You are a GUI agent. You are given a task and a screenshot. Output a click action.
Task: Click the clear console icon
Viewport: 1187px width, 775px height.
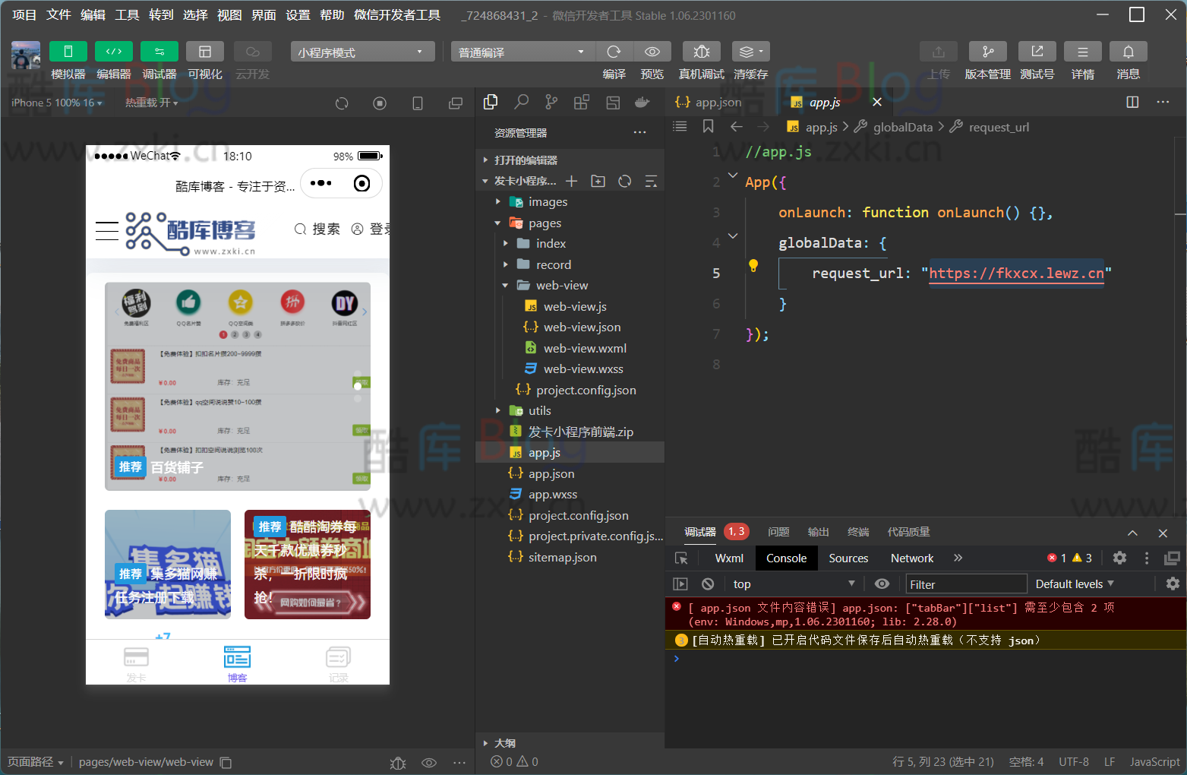click(x=708, y=584)
